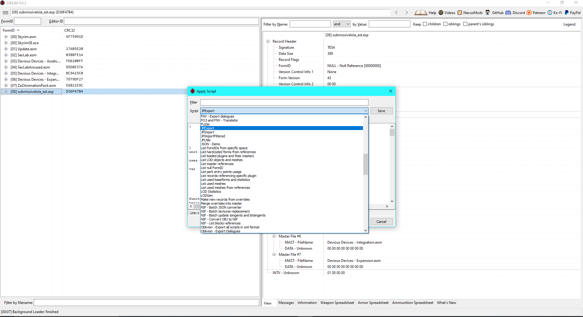The width and height of the screenshot is (583, 317).
Task: Open Help book icon
Action: point(421,12)
